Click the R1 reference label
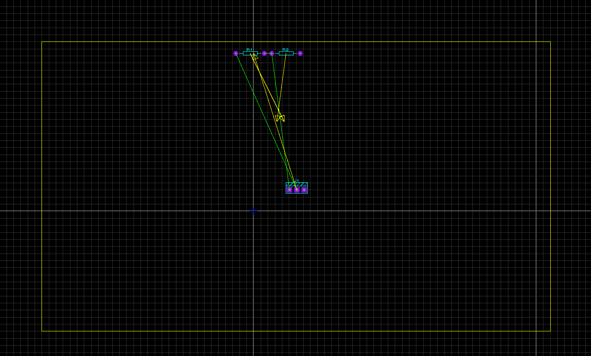This screenshot has height=356, width=591. point(249,50)
